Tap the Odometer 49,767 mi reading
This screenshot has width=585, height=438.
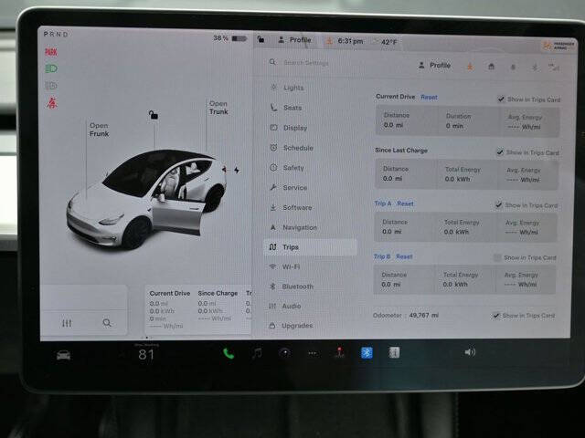click(x=406, y=315)
